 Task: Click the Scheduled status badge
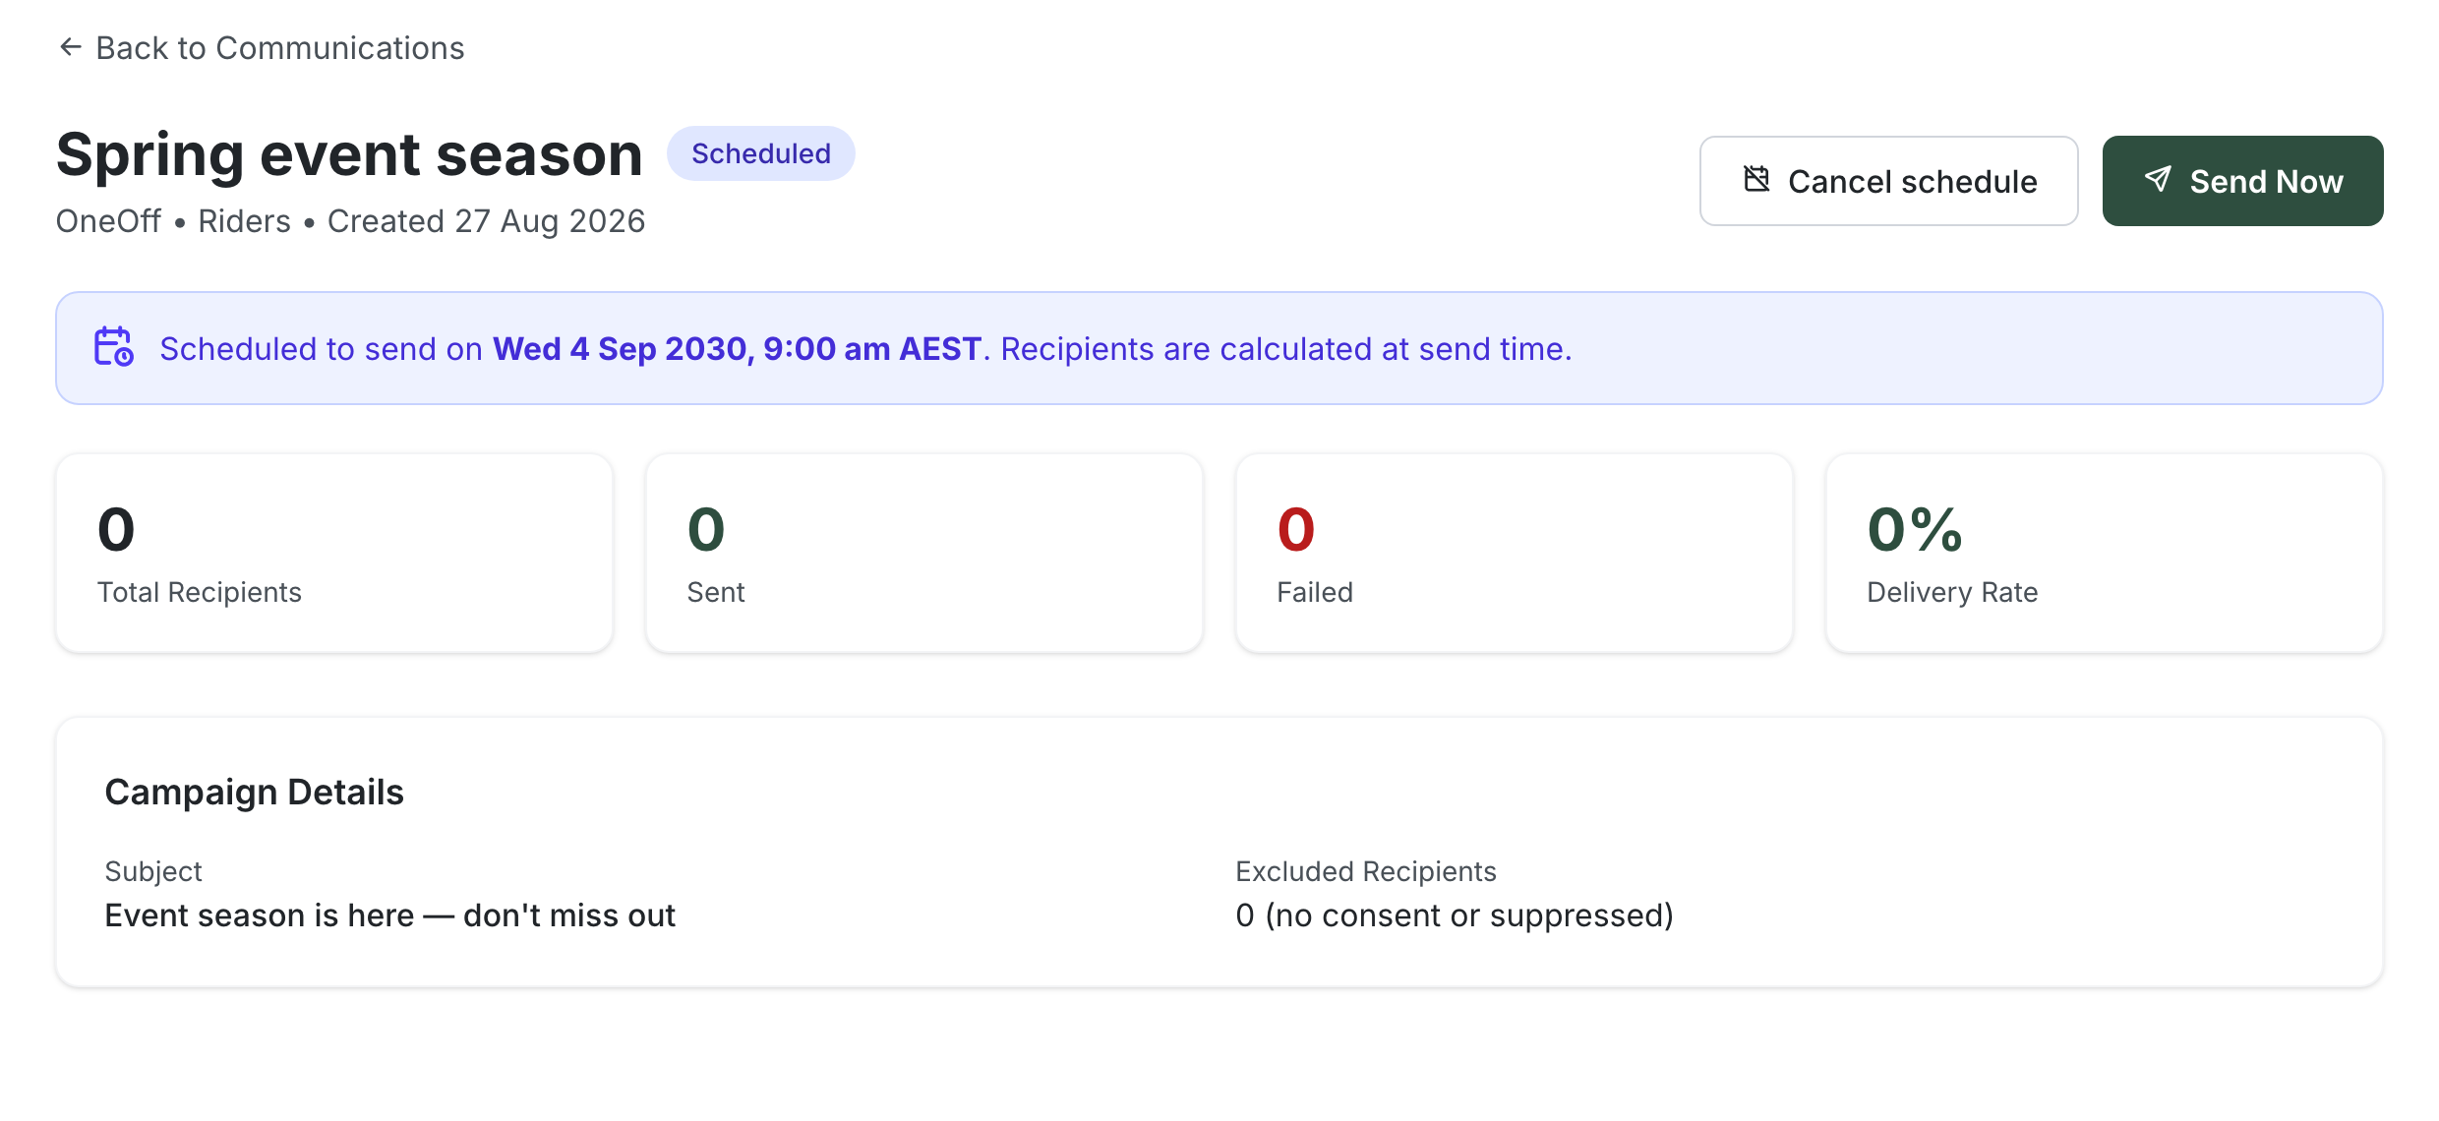point(760,153)
